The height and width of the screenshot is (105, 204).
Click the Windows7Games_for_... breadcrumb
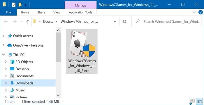click(79, 21)
